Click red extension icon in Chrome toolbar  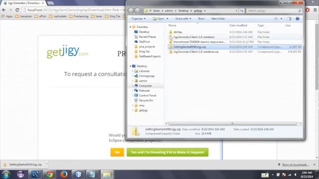(x=308, y=10)
